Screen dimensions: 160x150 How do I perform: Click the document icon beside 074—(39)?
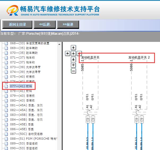pos(6,72)
